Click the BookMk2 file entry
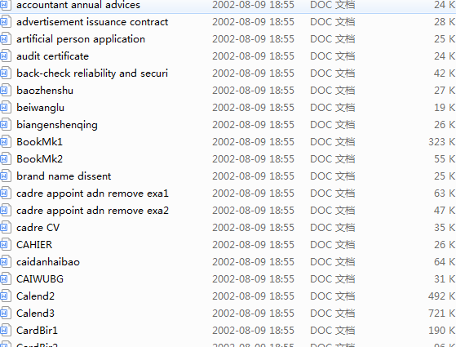The width and height of the screenshot is (456, 347). [x=39, y=159]
